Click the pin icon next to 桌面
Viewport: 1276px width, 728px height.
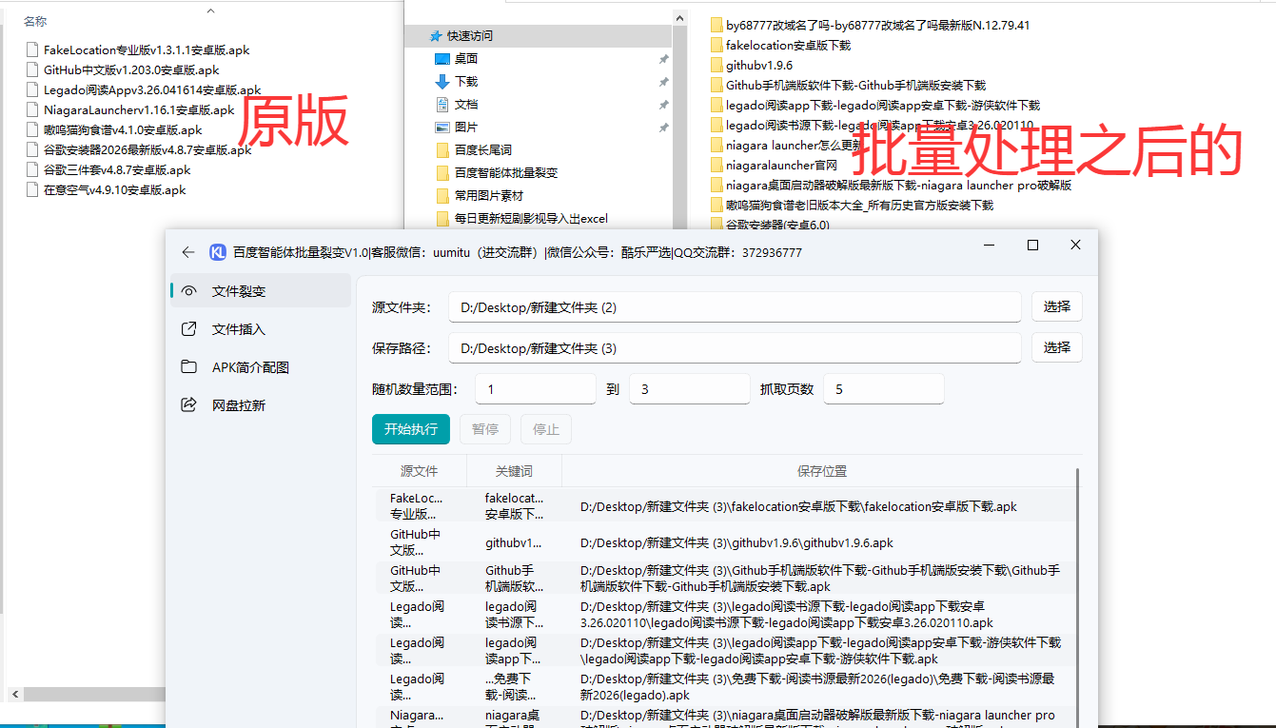click(x=663, y=59)
